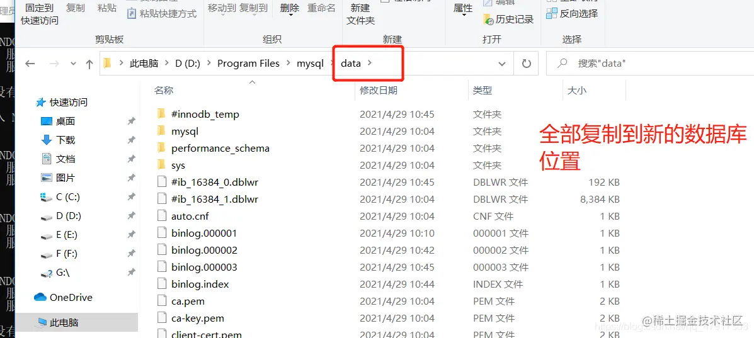
Task: Sort by 名称 name column header
Action: coord(164,91)
